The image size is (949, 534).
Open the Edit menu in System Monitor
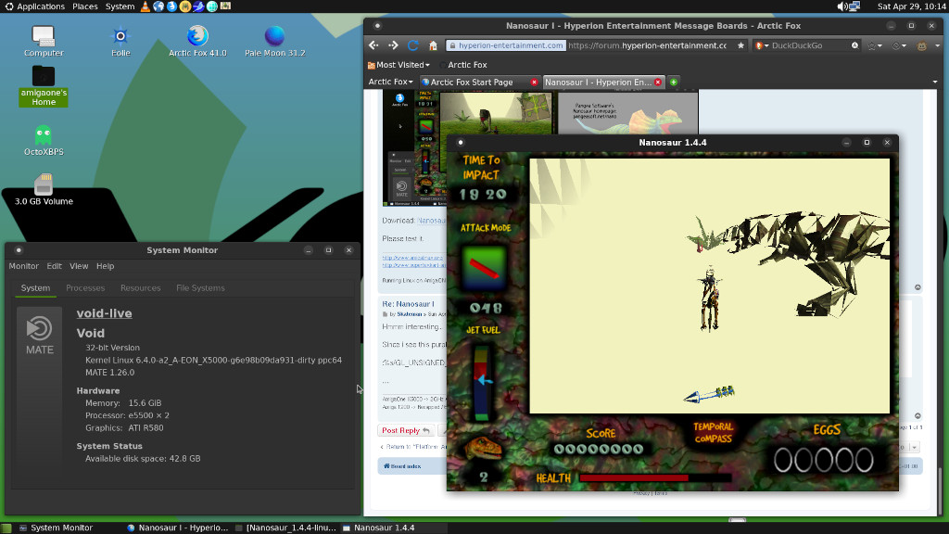pos(54,266)
